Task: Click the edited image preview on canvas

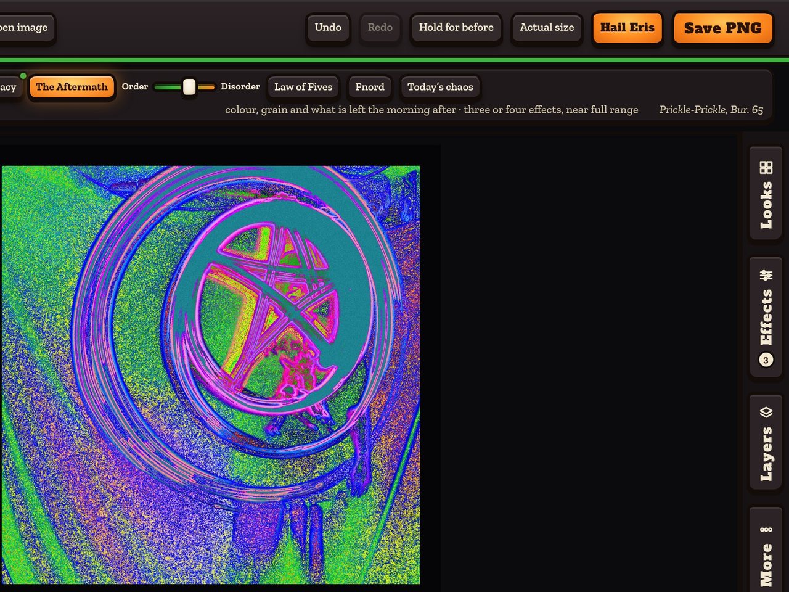Action: 211,374
